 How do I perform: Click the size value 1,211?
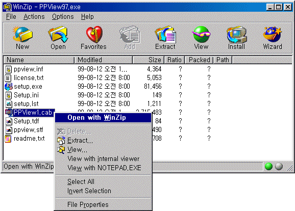pos(154,103)
